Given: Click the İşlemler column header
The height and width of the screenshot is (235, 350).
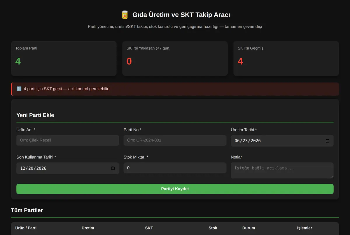Looking at the screenshot, I should (304, 228).
